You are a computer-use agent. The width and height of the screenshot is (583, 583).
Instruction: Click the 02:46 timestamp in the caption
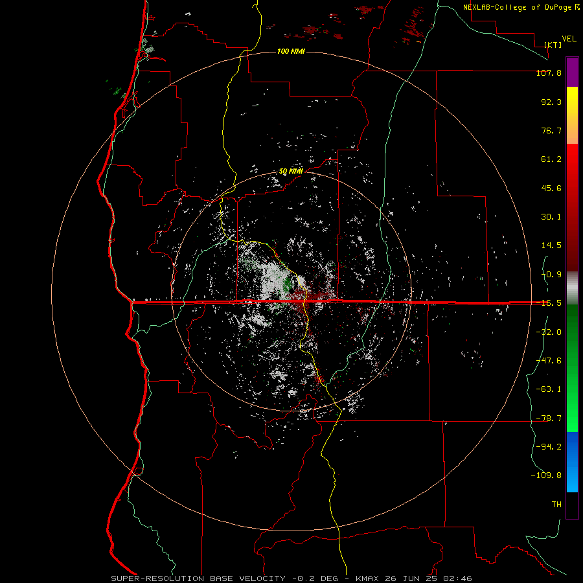coord(457,578)
